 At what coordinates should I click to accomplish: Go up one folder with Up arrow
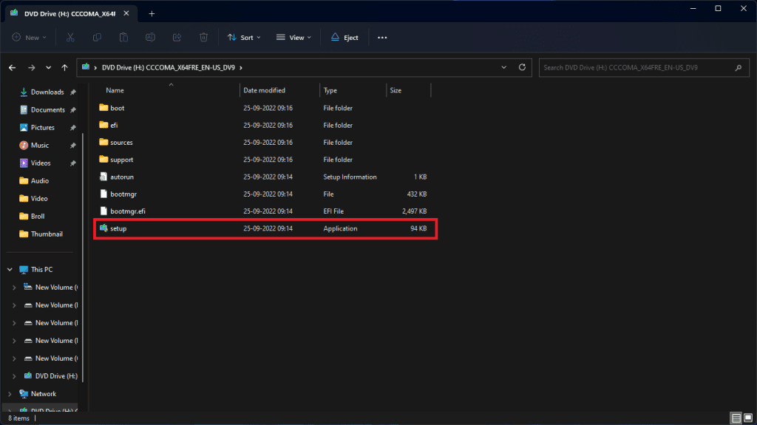[x=65, y=67]
